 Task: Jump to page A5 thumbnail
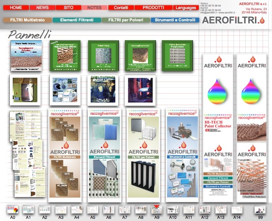tap(92, 209)
